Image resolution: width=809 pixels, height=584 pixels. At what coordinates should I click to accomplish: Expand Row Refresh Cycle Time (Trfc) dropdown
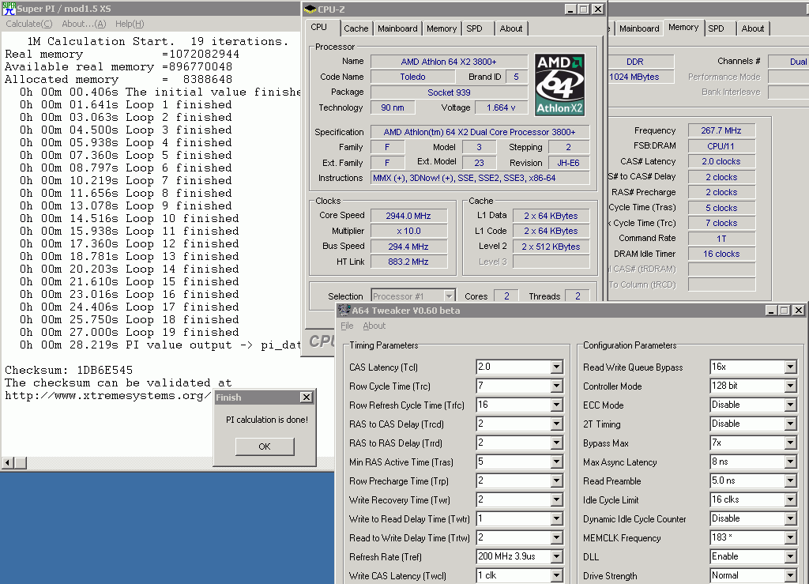coord(556,405)
